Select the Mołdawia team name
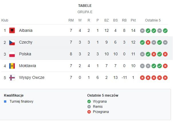This screenshot has width=173, height=123. 27,66
